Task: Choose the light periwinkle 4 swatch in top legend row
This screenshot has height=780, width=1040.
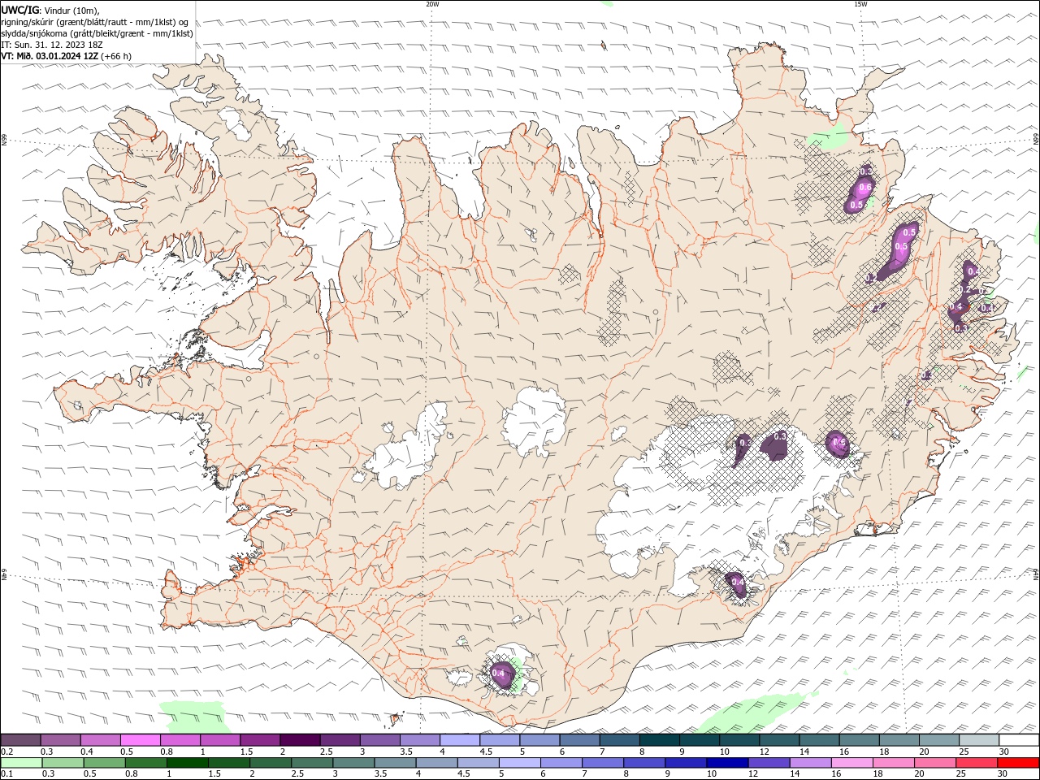Action: [459, 740]
